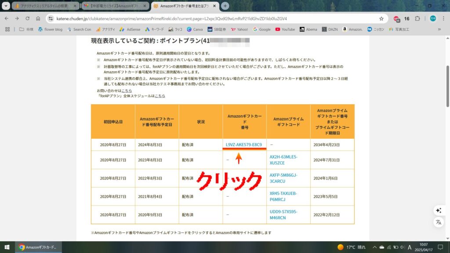This screenshot has height=253, width=450.
Task: Select the 2034年4月23日 expiry cell
Action: coord(332,145)
